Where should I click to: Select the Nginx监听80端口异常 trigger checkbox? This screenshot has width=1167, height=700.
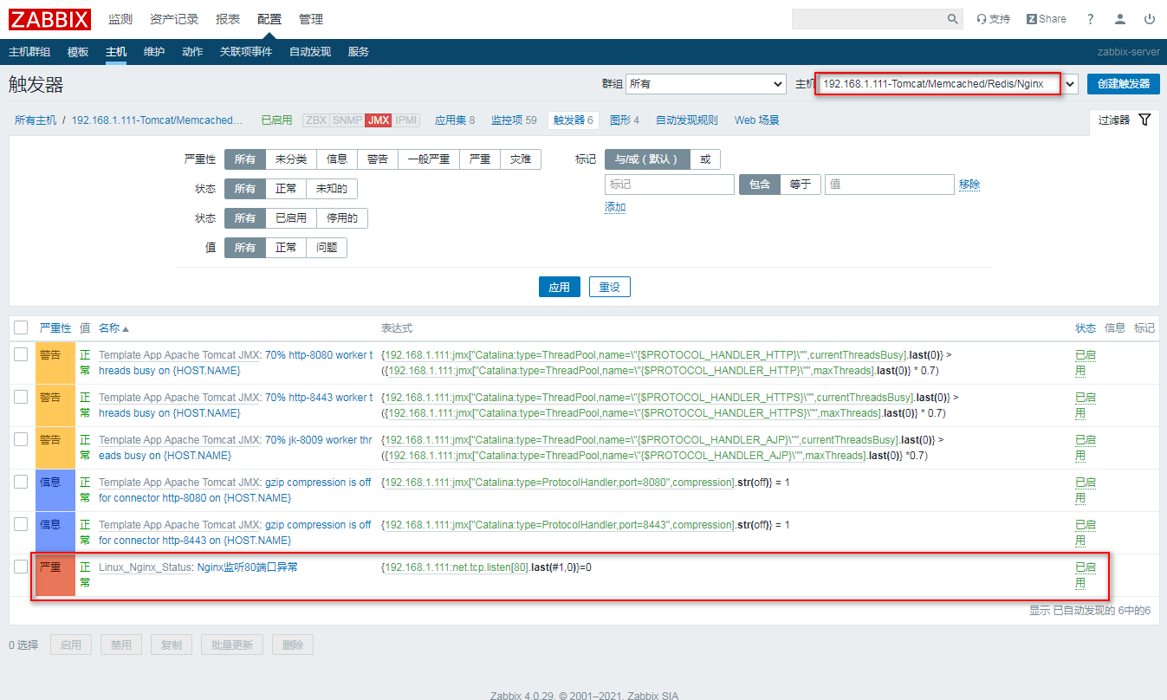(22, 567)
